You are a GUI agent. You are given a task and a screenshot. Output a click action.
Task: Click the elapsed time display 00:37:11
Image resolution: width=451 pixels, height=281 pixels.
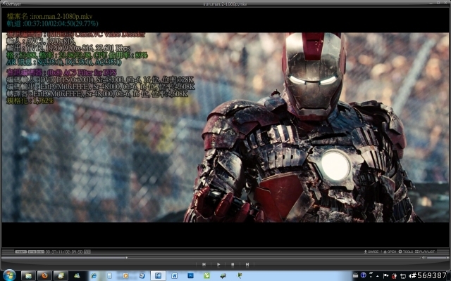click(55, 251)
